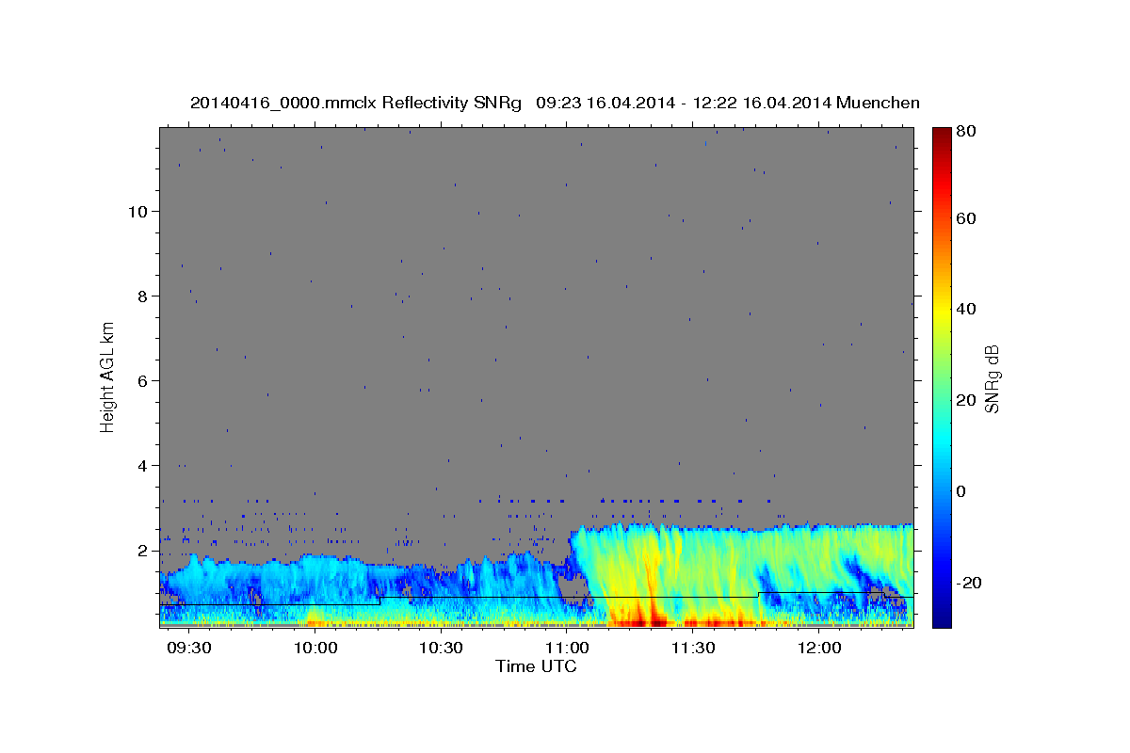Click the plot title '20140416_0000.mmclx Reflectivity SNRg'
The width and height of the screenshot is (1130, 753).
355,103
